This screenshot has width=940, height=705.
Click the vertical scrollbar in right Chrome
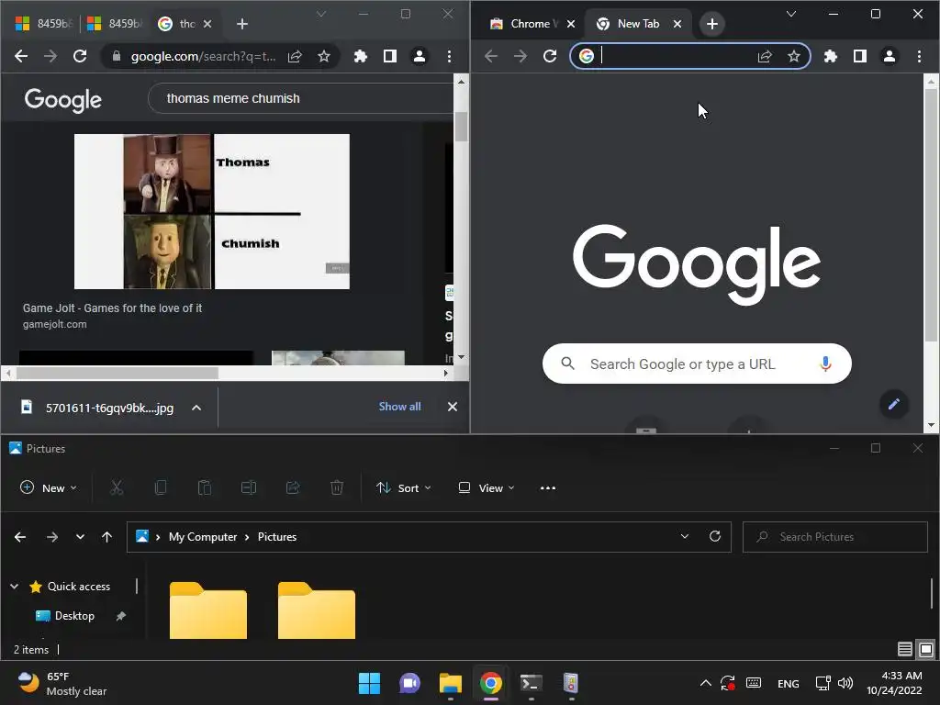pyautogui.click(x=931, y=216)
